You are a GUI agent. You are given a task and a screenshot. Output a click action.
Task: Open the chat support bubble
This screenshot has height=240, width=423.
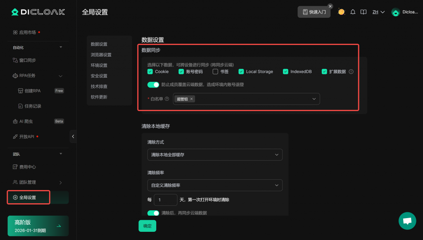[407, 221]
